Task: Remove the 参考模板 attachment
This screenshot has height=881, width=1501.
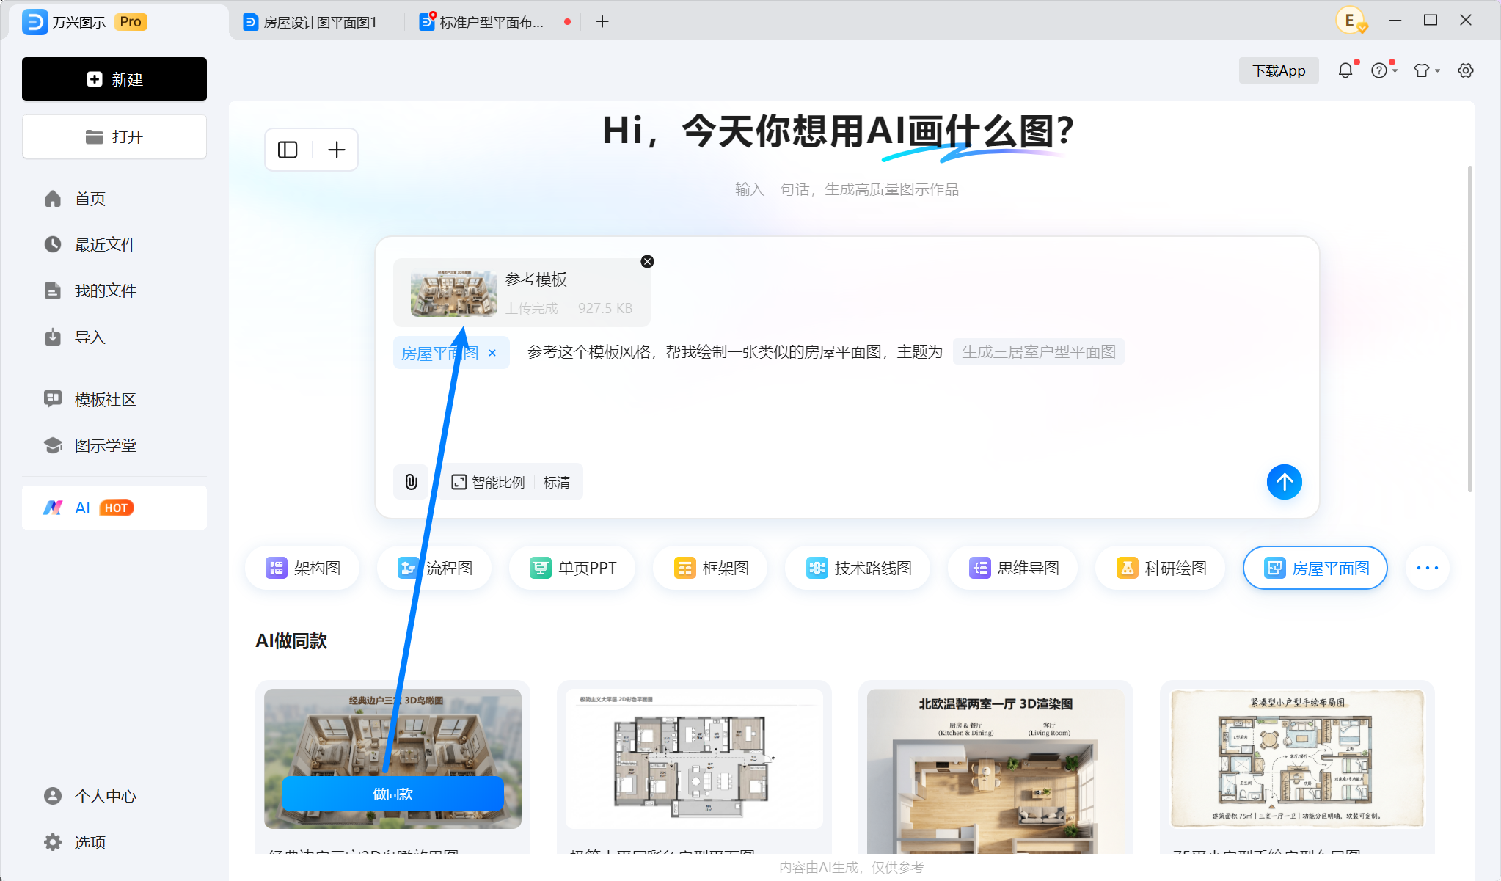Action: (x=647, y=261)
